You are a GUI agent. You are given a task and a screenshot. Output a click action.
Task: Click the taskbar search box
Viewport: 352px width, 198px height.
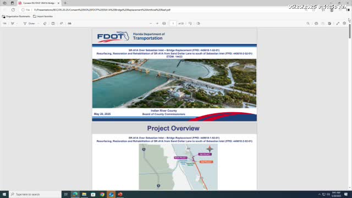coord(35,194)
